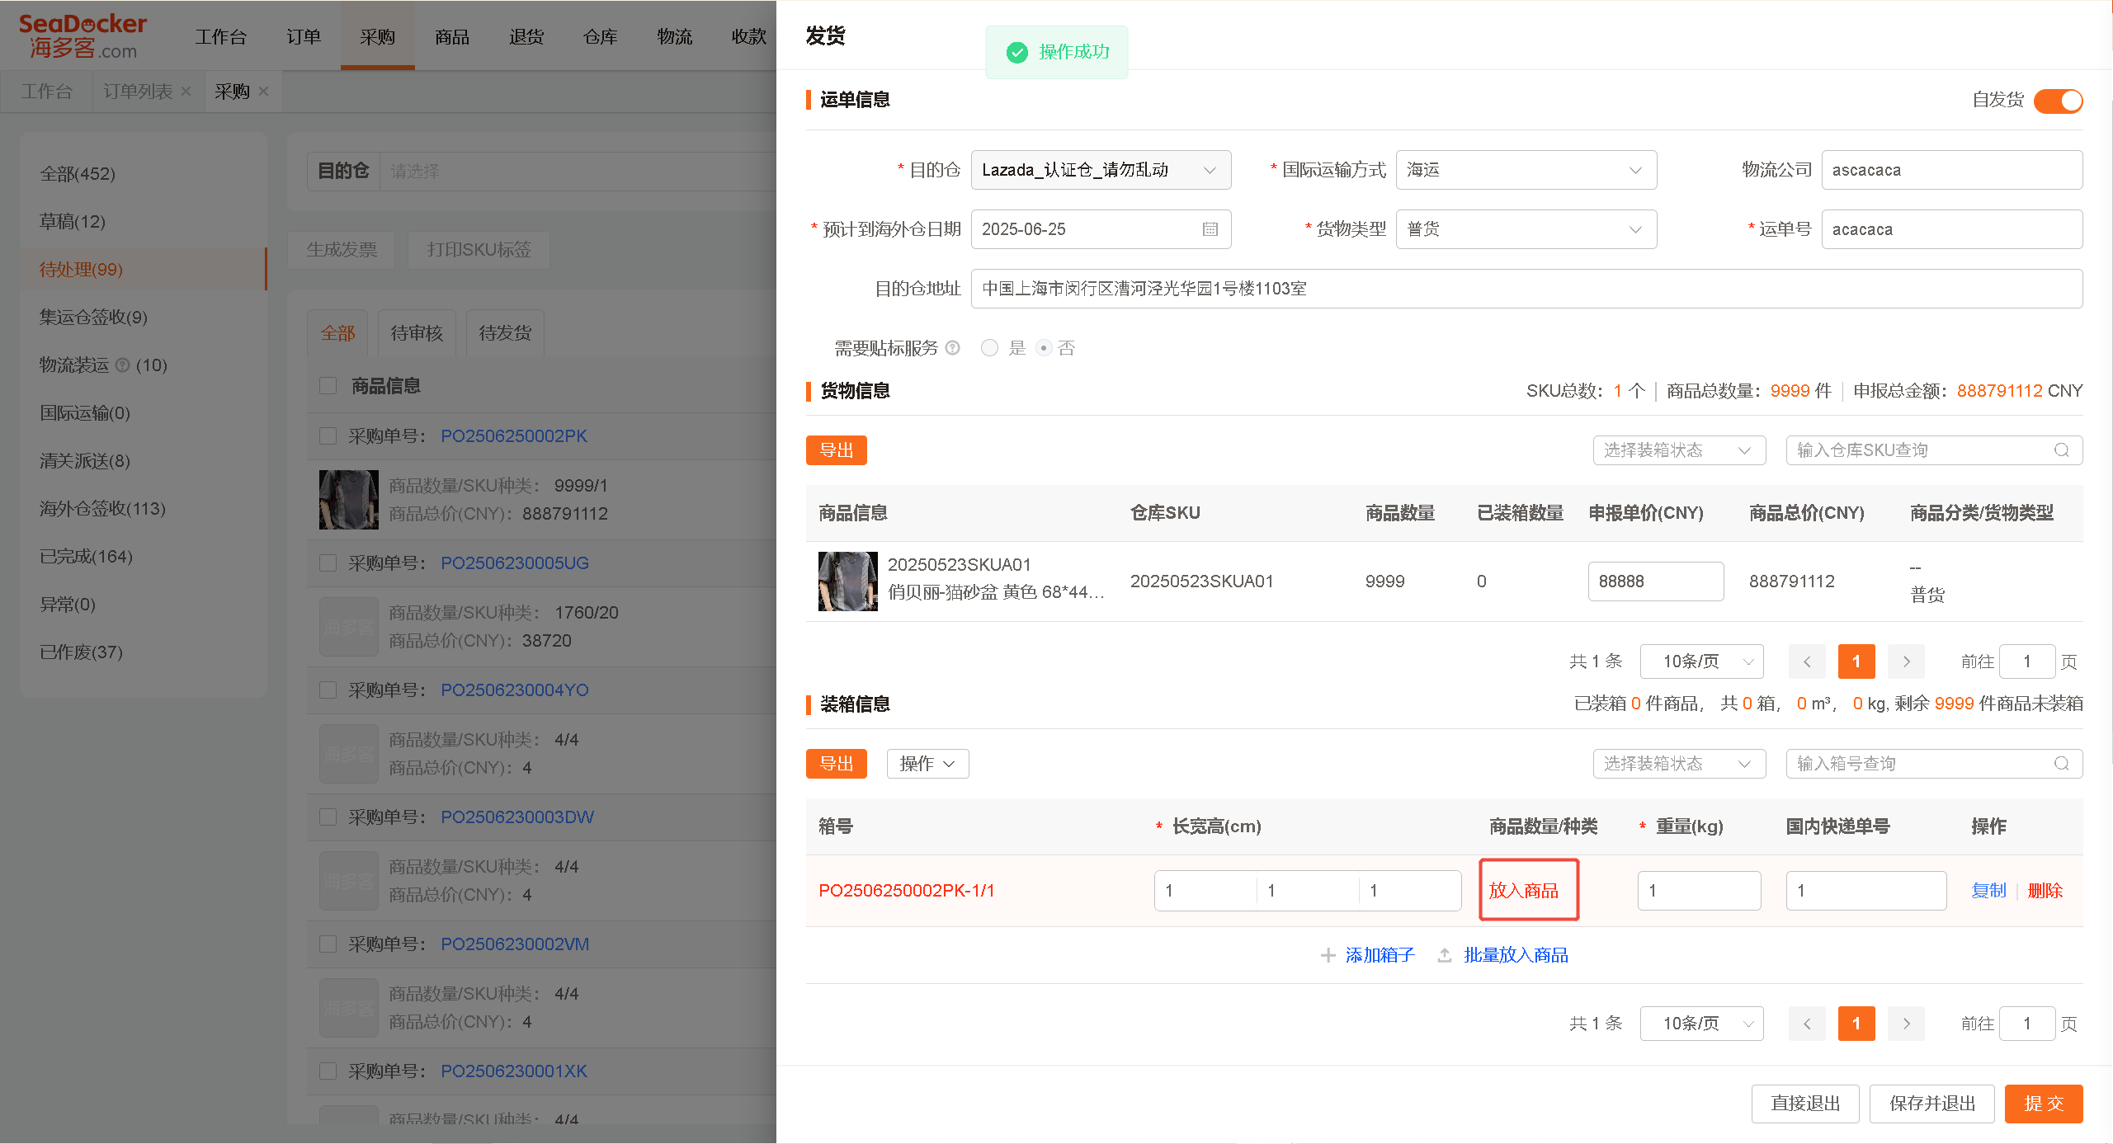Click the search icon in 输入箱号查询 field
This screenshot has height=1144, width=2113.
coord(2061,764)
